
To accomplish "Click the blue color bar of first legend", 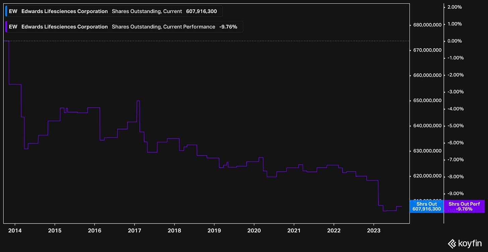I will 6,11.
